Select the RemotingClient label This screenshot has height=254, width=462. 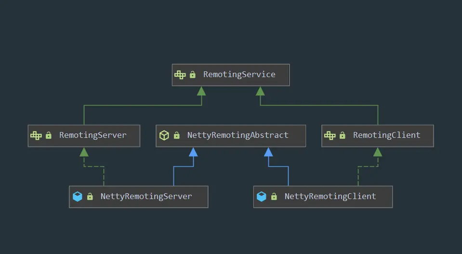pos(386,135)
